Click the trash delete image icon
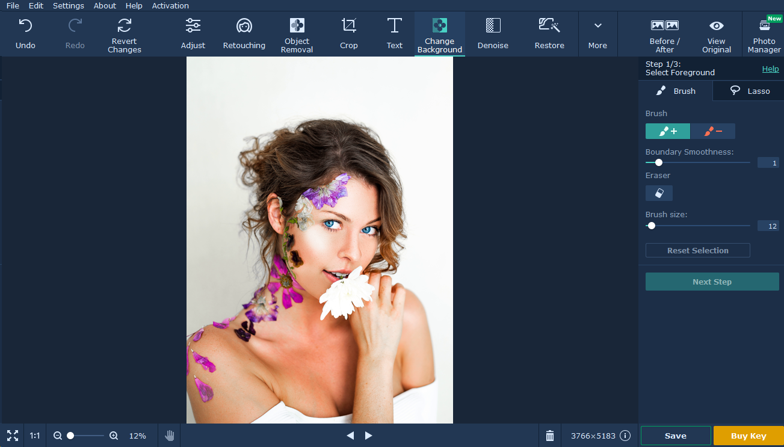The width and height of the screenshot is (784, 447). 549,436
